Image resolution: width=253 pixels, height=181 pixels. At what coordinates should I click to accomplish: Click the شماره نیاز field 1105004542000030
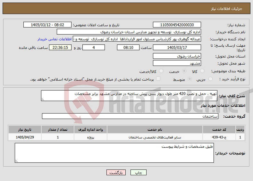(177, 25)
